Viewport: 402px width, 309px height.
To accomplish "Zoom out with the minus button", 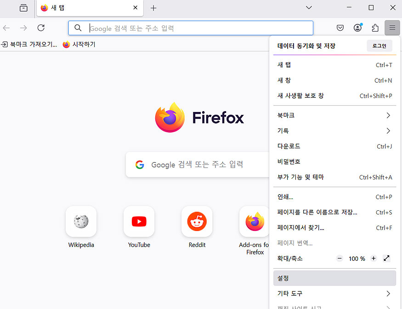I will [340, 258].
